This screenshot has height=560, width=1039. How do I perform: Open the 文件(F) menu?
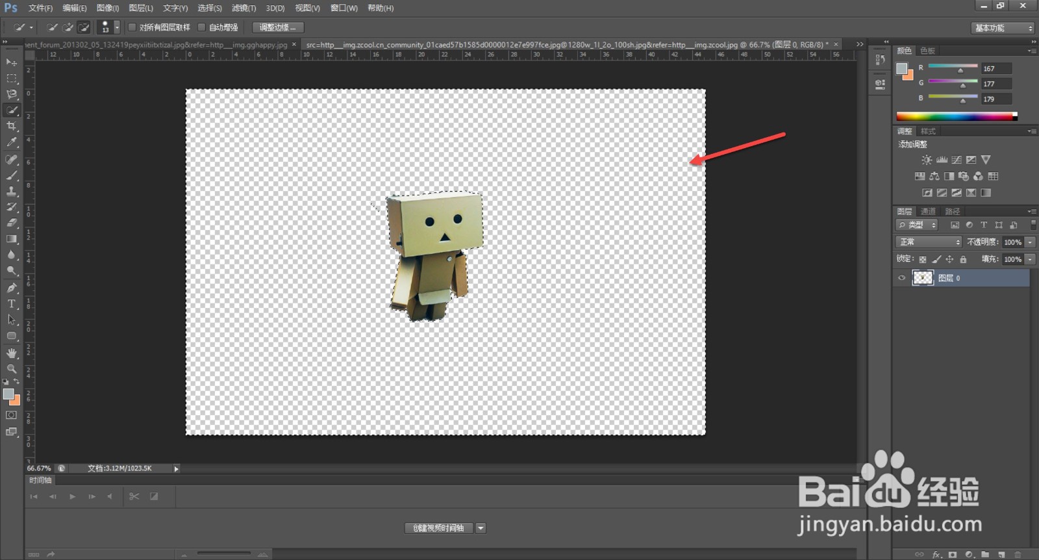40,8
